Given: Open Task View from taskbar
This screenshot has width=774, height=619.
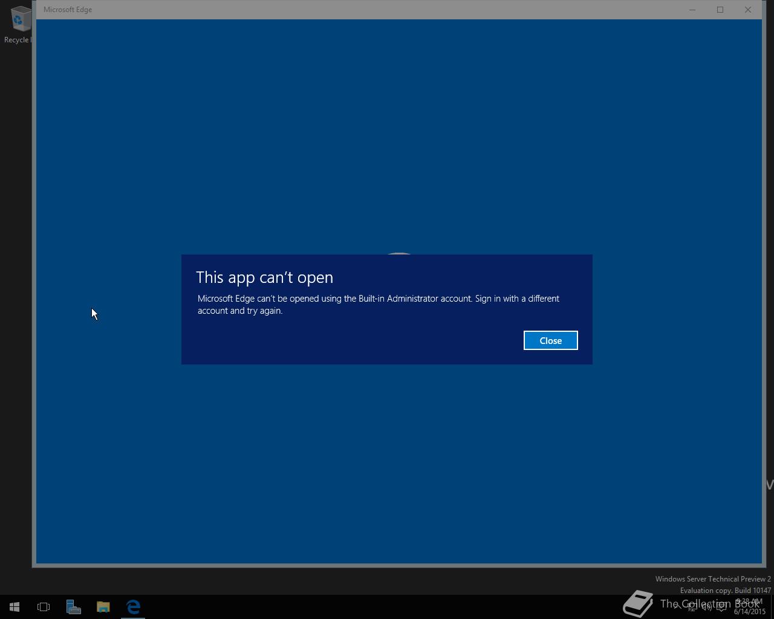Looking at the screenshot, I should pos(44,606).
